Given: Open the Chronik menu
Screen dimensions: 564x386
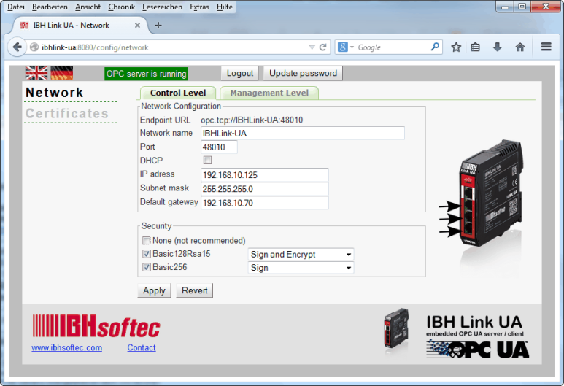Looking at the screenshot, I should pos(122,7).
